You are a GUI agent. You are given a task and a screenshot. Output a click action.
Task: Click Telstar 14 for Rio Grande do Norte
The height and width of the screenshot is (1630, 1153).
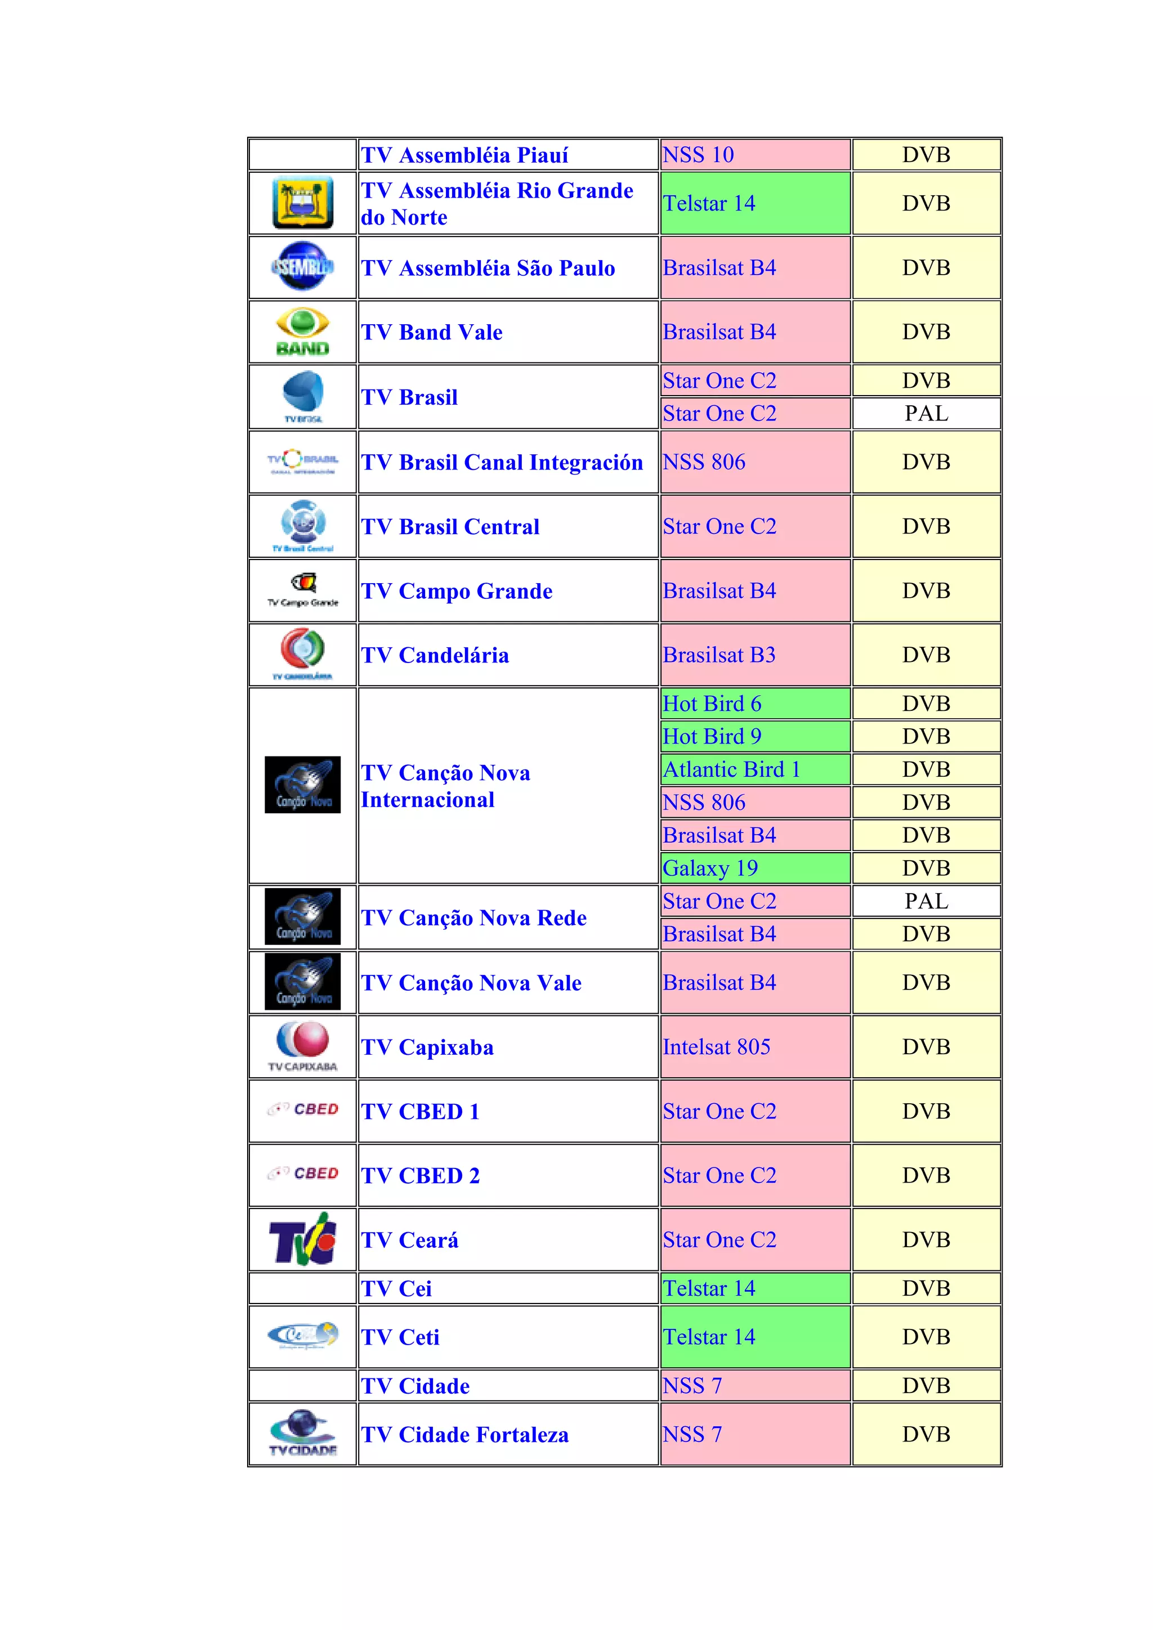coord(709,203)
